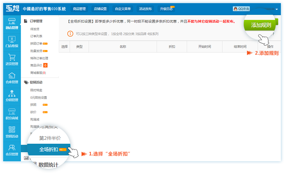
Task: Open 微店管理 sidebar icon
Action: click(12, 21)
